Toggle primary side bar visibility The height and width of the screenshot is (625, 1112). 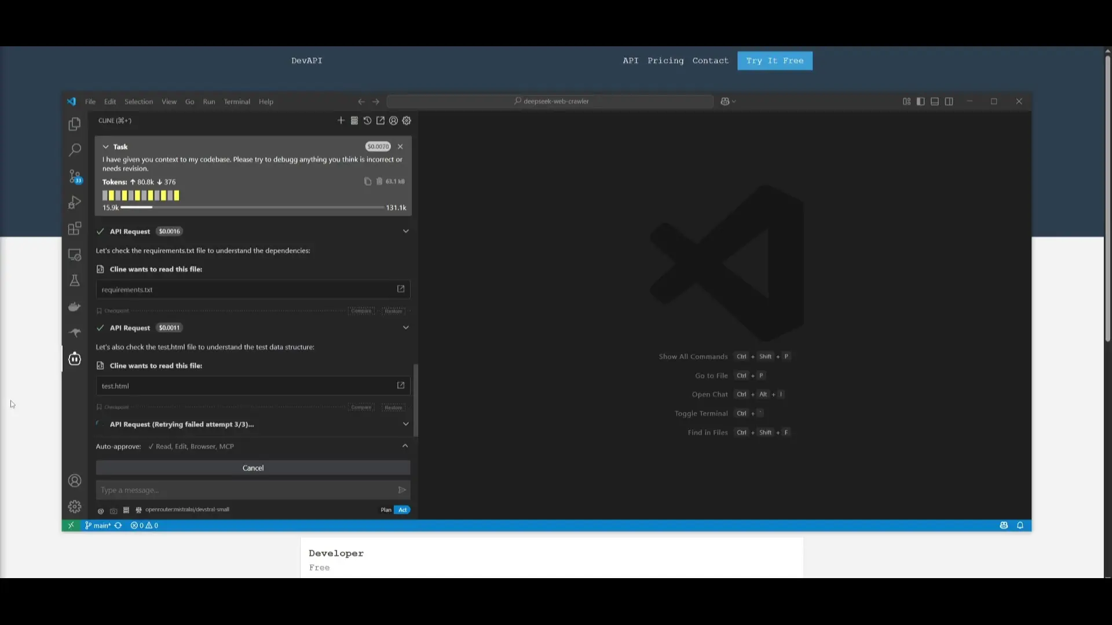click(x=921, y=102)
